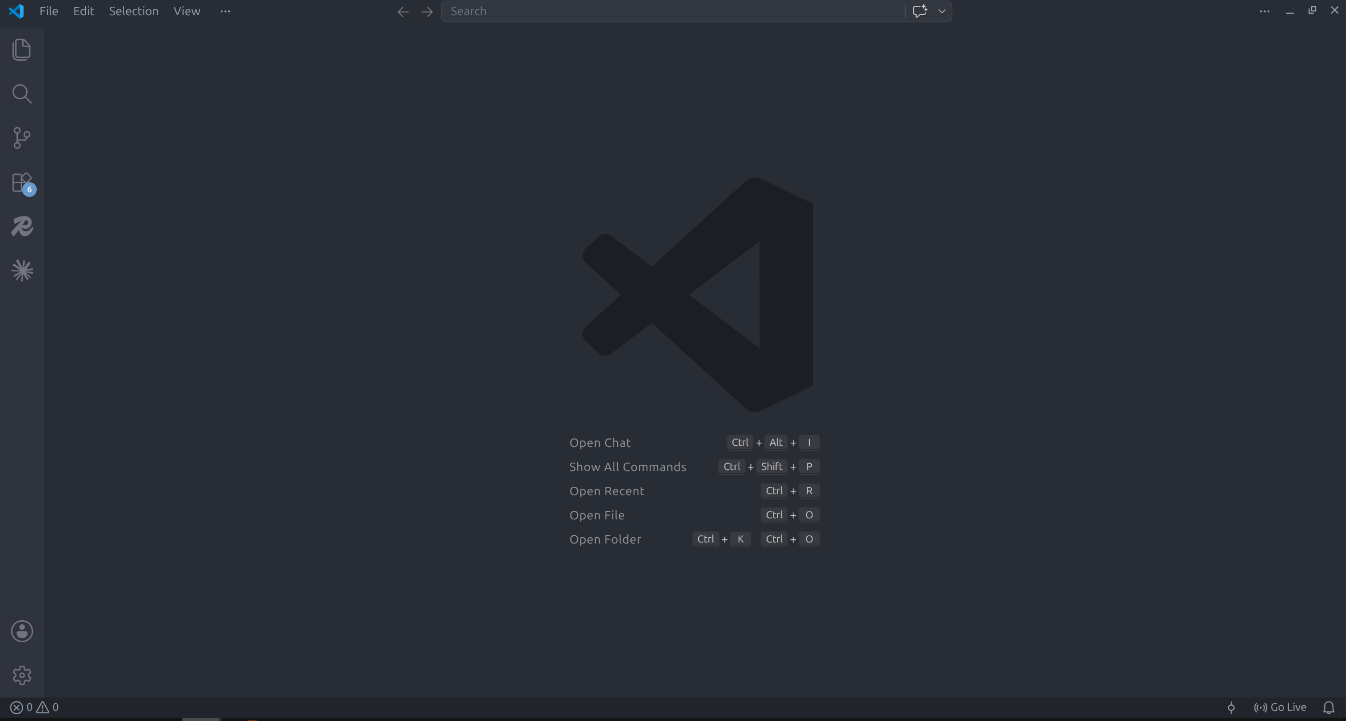Show errors count in status bar

(x=22, y=707)
